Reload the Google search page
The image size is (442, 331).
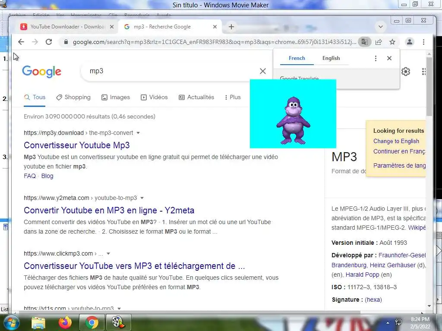click(x=49, y=42)
